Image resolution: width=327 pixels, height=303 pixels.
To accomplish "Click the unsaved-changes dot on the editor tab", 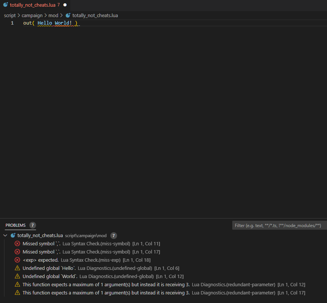I will click(x=65, y=5).
